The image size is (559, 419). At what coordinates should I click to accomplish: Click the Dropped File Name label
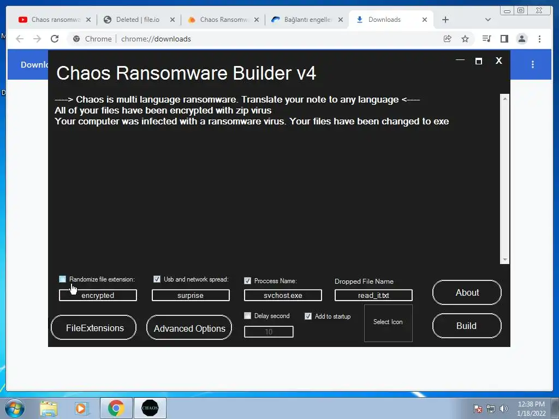coord(364,282)
